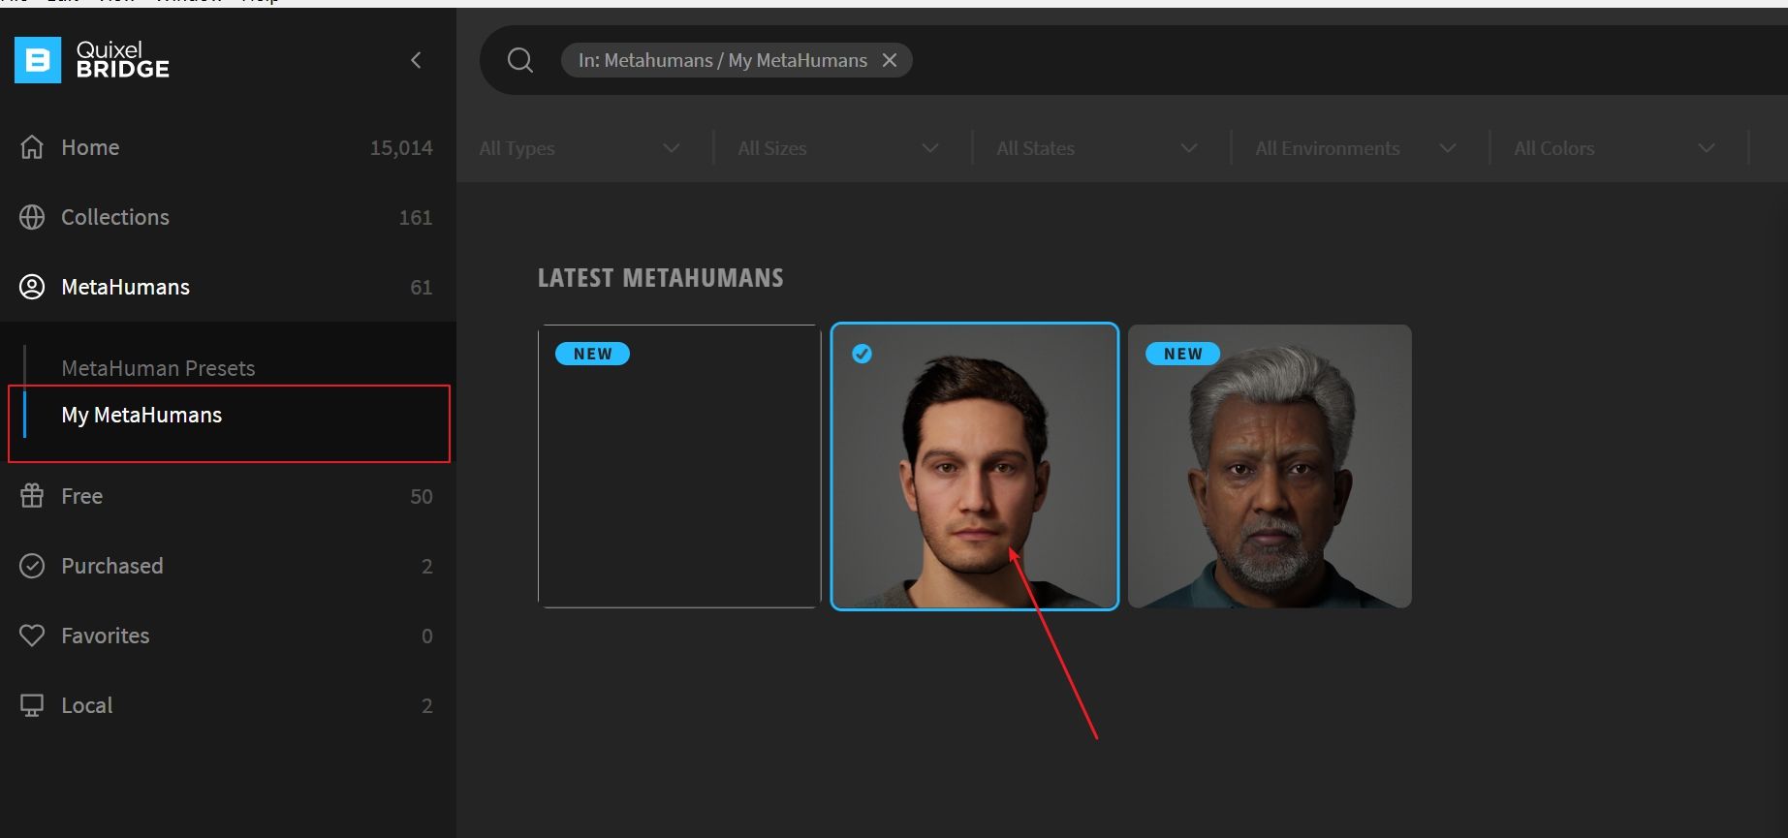The width and height of the screenshot is (1788, 838).
Task: Open the Collections section
Action: [x=228, y=217]
